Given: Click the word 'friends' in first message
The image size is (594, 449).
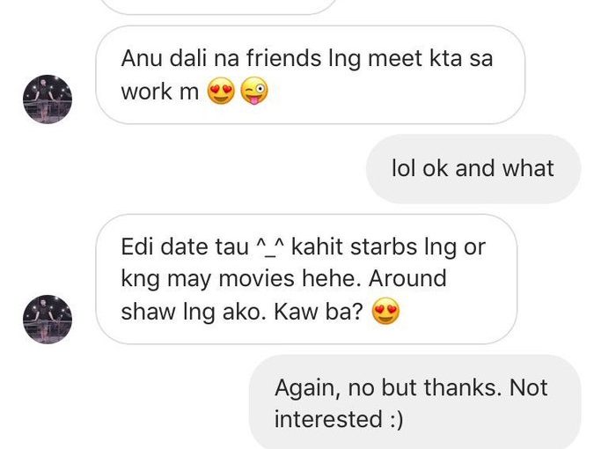Looking at the screenshot, I should [283, 58].
